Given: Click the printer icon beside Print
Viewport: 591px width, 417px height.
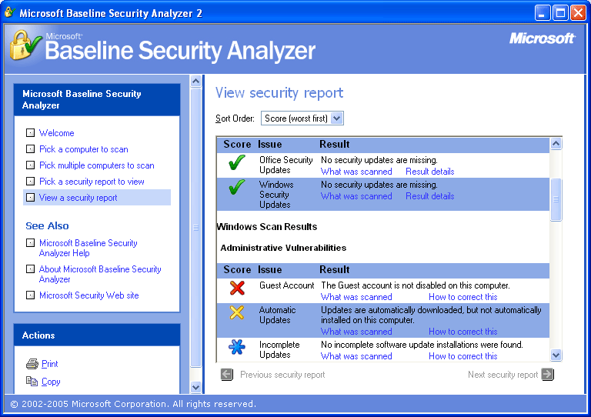Looking at the screenshot, I should [x=32, y=364].
